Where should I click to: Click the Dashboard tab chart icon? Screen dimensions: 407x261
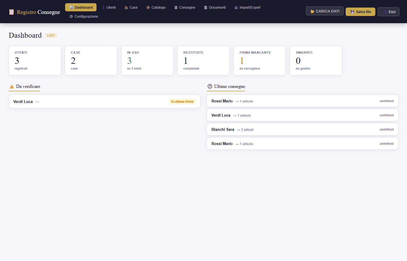(x=71, y=8)
